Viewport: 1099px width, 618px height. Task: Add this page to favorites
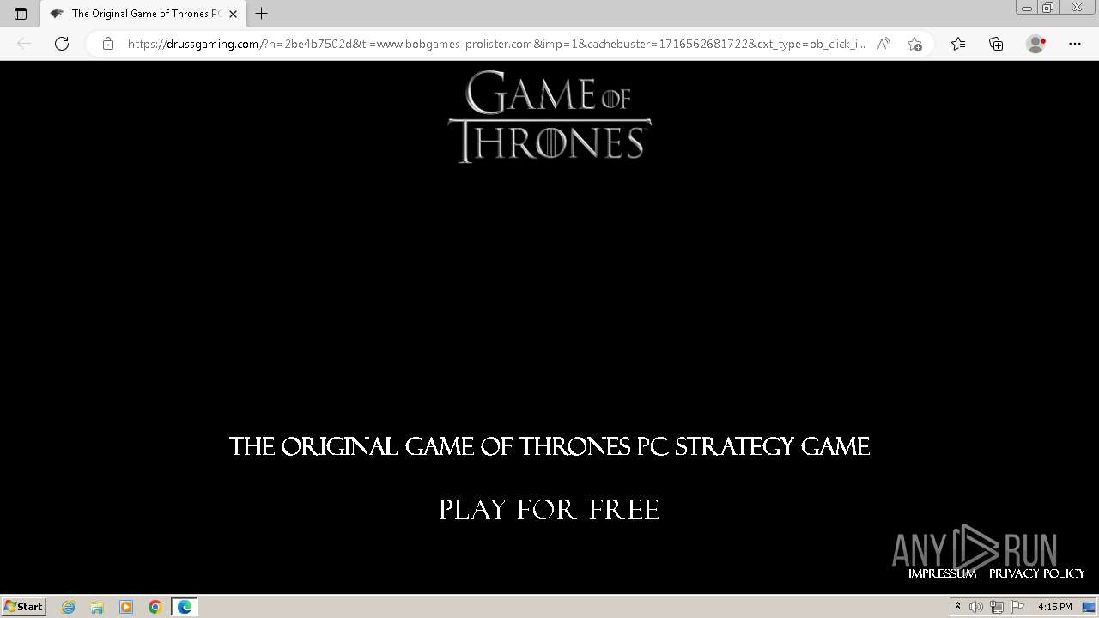point(914,44)
